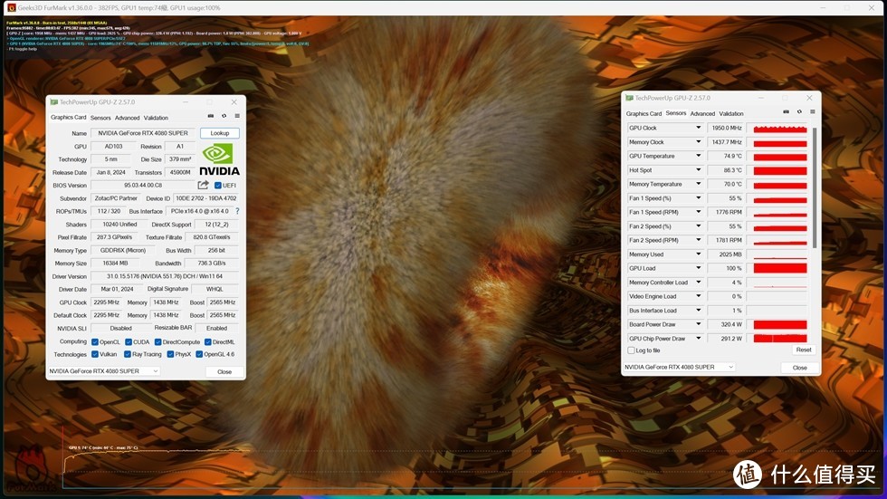Screen dimensions: 887x499
Task: Click the GPU Load red sensor graph
Action: pyautogui.click(x=779, y=268)
